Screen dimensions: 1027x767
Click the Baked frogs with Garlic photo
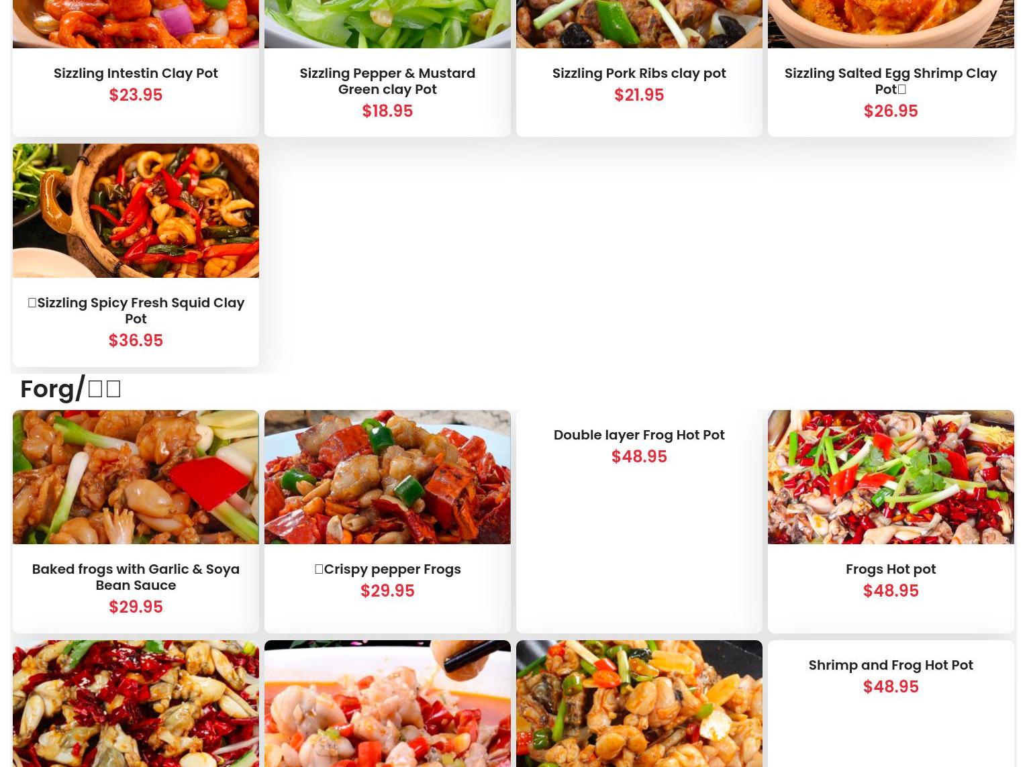[136, 477]
